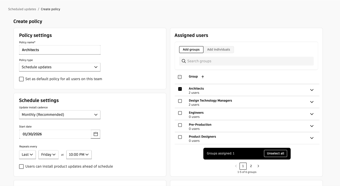
Task: Enable default policy for all users checkbox
Action: click(21, 79)
